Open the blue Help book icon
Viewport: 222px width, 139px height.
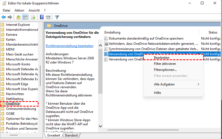point(42,17)
